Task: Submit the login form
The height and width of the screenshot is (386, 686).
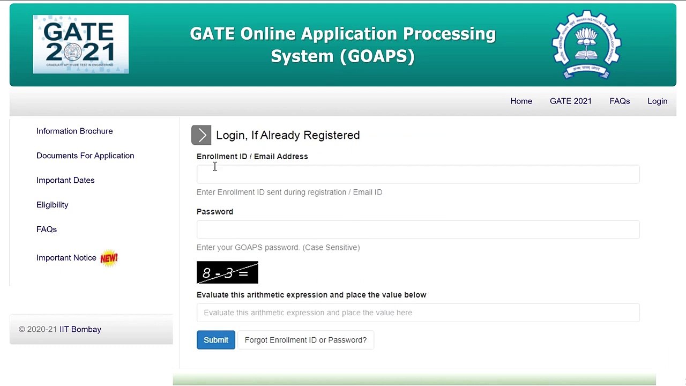Action: [x=216, y=340]
